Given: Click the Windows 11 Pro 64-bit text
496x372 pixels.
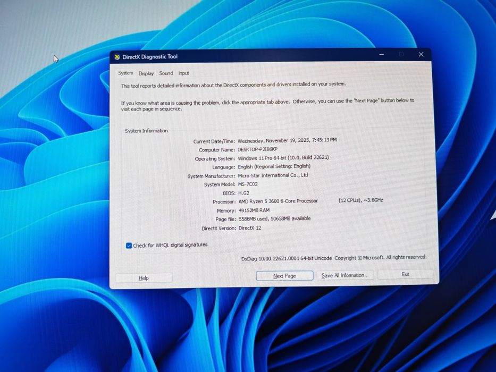Looking at the screenshot, I should (x=283, y=157).
